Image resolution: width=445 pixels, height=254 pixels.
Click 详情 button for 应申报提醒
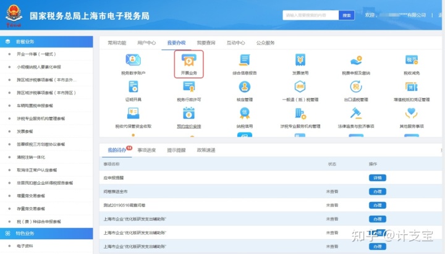click(377, 178)
